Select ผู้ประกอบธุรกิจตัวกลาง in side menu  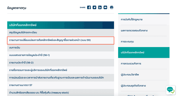(x=144, y=86)
